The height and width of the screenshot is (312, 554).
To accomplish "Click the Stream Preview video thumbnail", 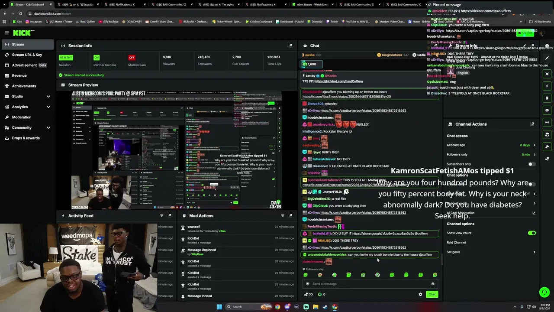I will coord(177,150).
